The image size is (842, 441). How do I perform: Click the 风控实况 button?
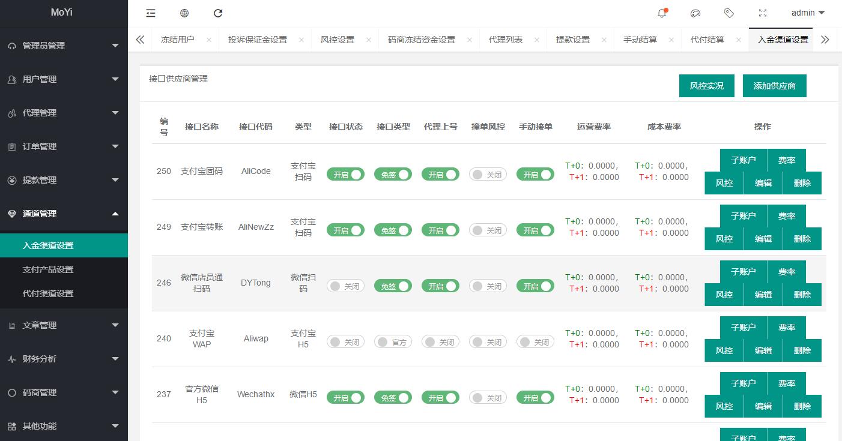(x=707, y=86)
